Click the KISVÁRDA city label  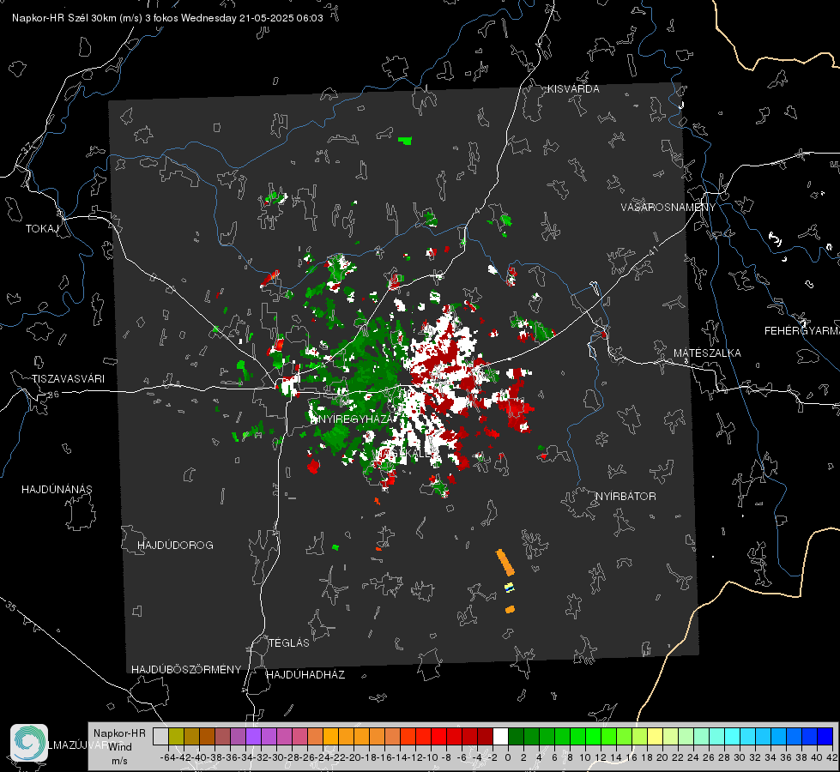(x=573, y=89)
